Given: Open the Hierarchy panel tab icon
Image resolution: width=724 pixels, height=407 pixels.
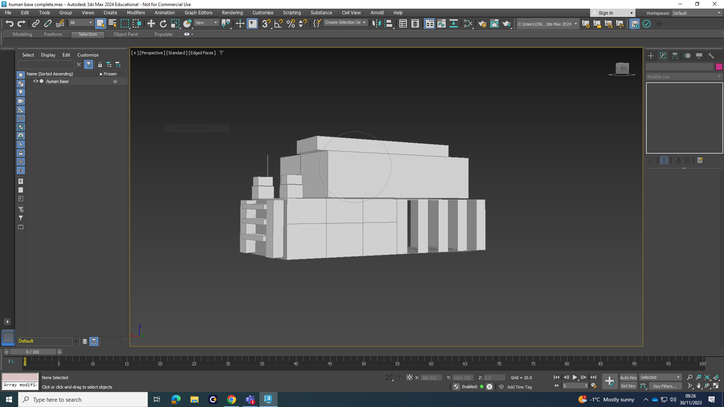Looking at the screenshot, I should (x=675, y=56).
